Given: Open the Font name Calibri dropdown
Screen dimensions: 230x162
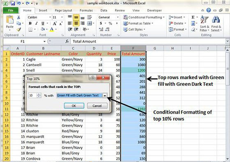Looking at the screenshot, I should point(50,17).
